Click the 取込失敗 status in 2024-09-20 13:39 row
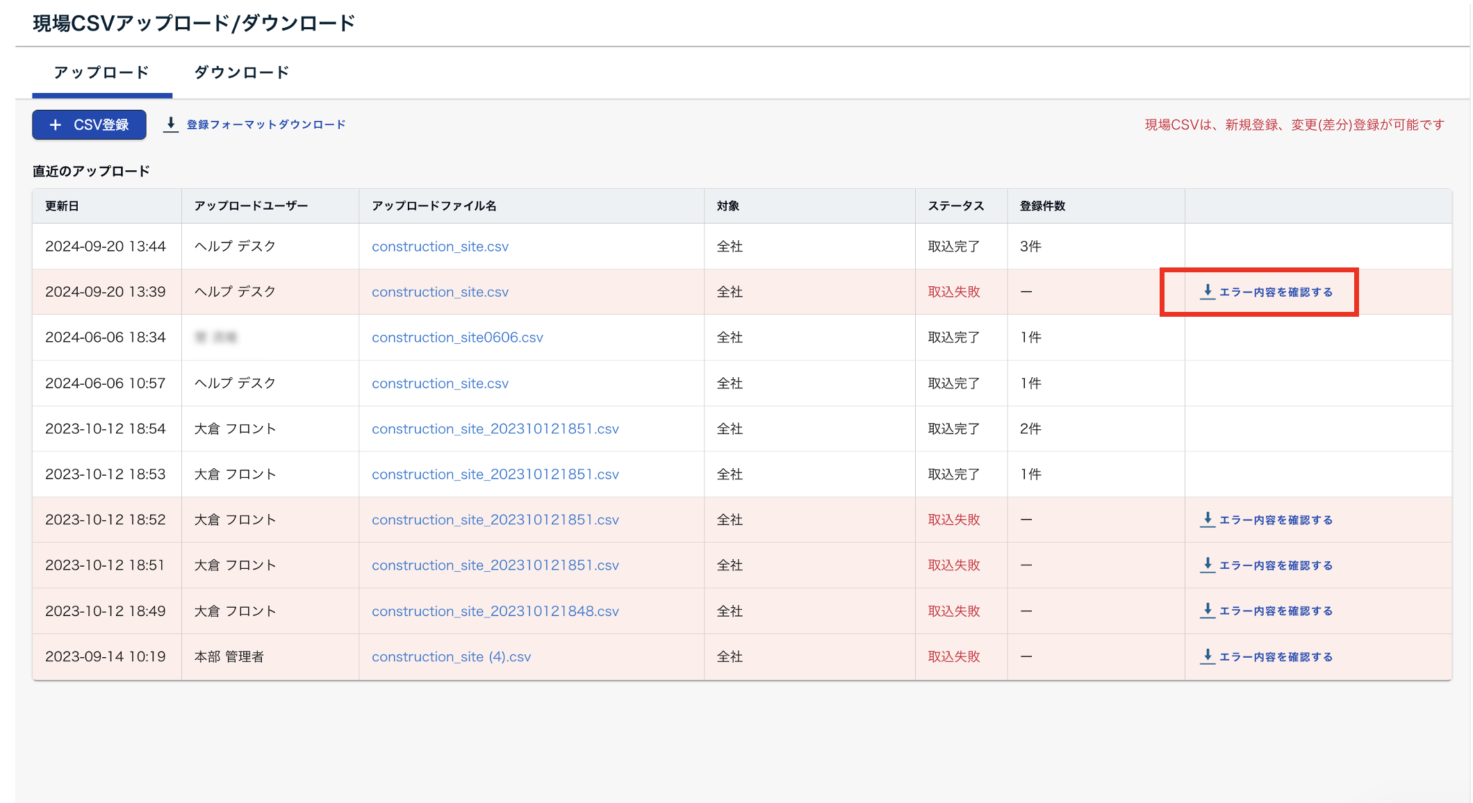 pyautogui.click(x=954, y=292)
